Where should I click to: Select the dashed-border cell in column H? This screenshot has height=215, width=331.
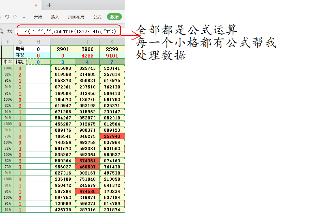click(38, 62)
